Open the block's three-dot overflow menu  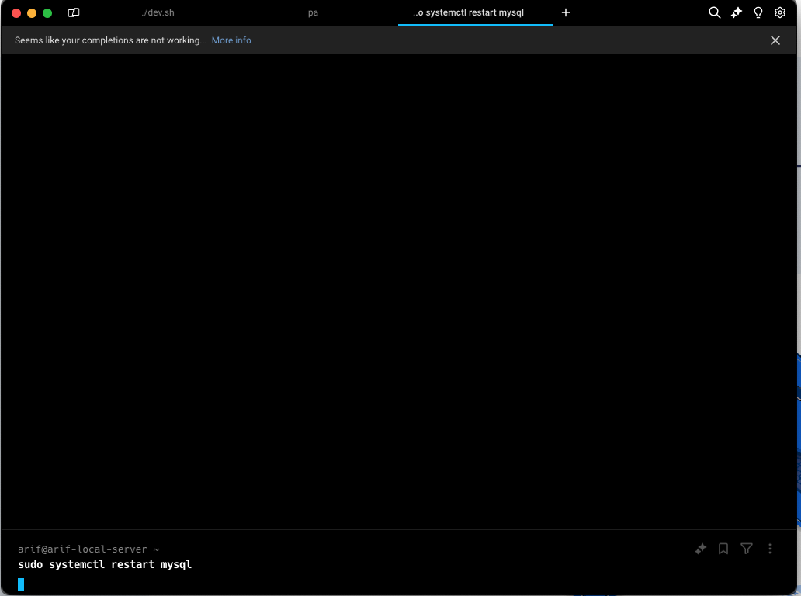pyautogui.click(x=770, y=549)
